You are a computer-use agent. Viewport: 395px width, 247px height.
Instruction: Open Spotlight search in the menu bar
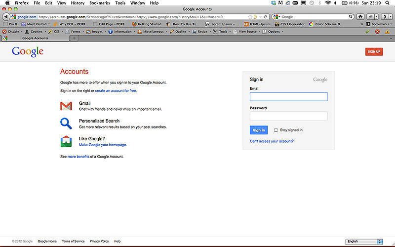pyautogui.click(x=388, y=3)
